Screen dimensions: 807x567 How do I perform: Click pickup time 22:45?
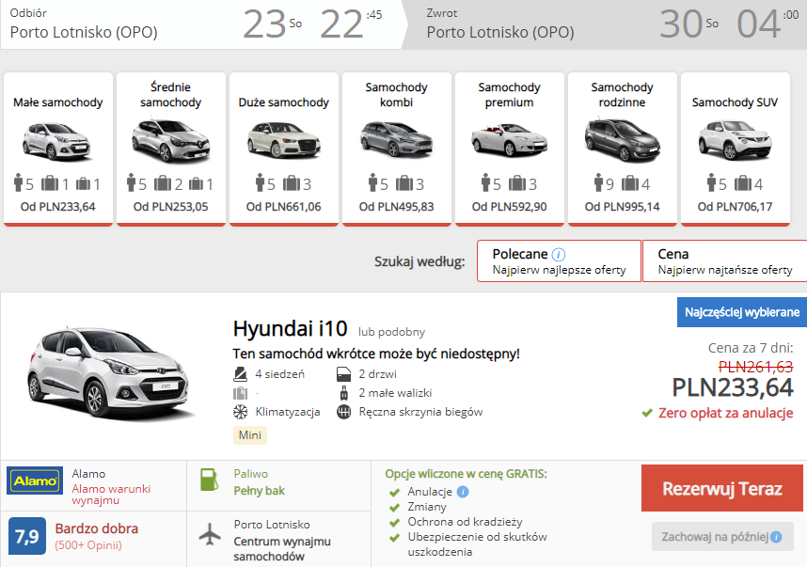click(x=351, y=24)
